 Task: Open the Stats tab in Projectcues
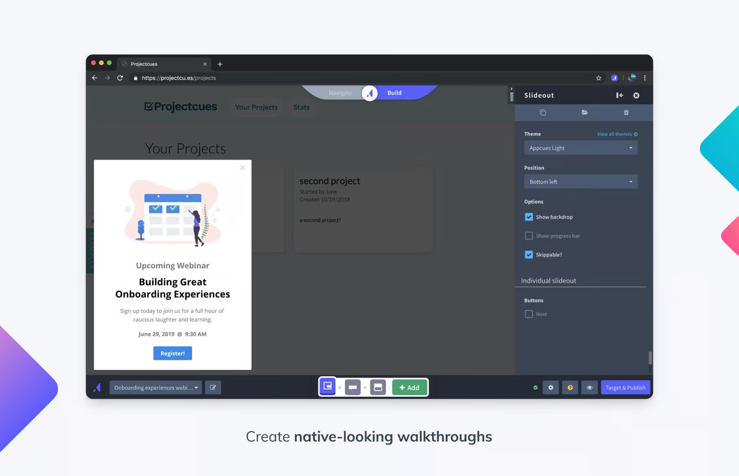301,107
